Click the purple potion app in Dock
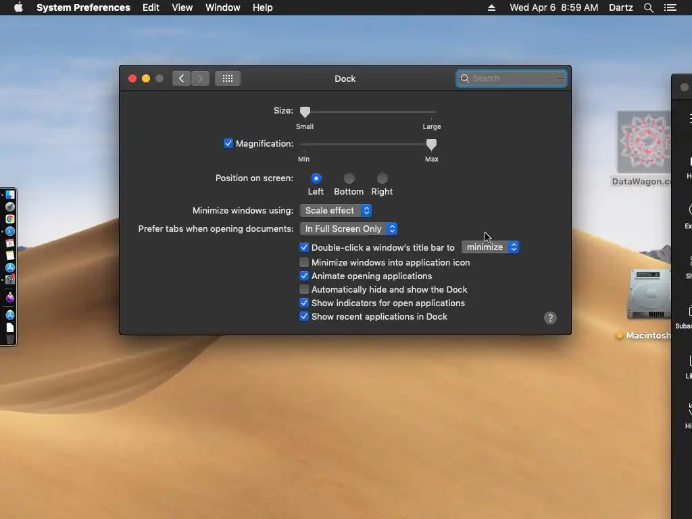 tap(10, 297)
